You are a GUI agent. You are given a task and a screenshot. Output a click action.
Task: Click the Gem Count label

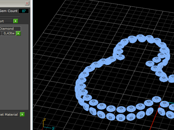coord(9,11)
